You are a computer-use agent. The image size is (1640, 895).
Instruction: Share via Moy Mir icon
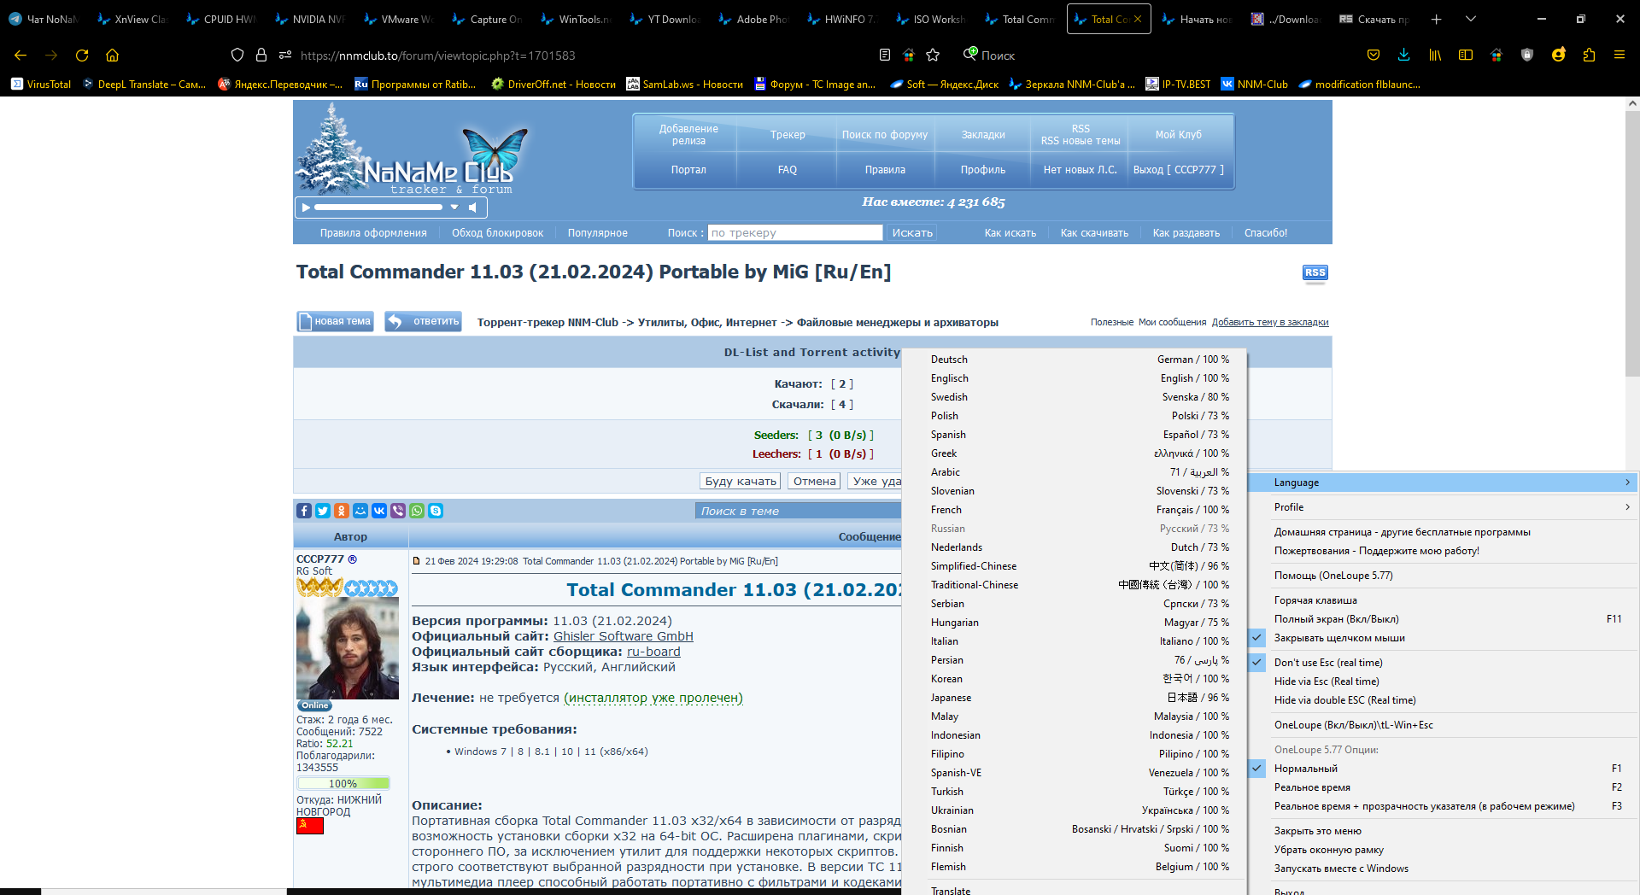[x=360, y=511]
